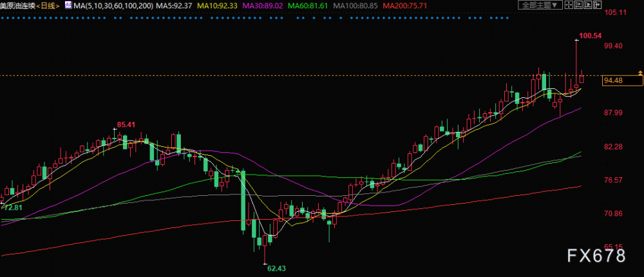The image size is (644, 277).
Task: Click the 85.41 peak price label
Action: [x=126, y=124]
